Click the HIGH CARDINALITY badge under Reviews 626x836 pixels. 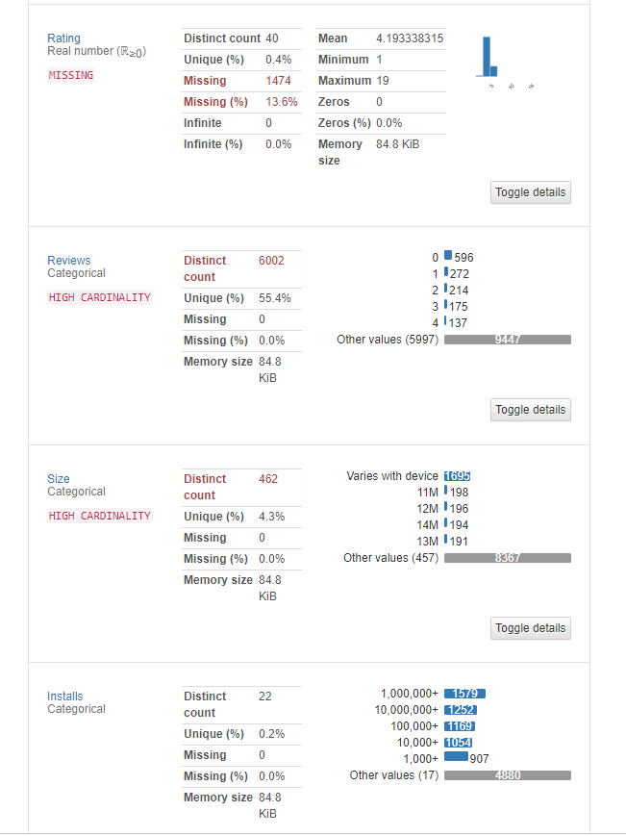(x=100, y=298)
